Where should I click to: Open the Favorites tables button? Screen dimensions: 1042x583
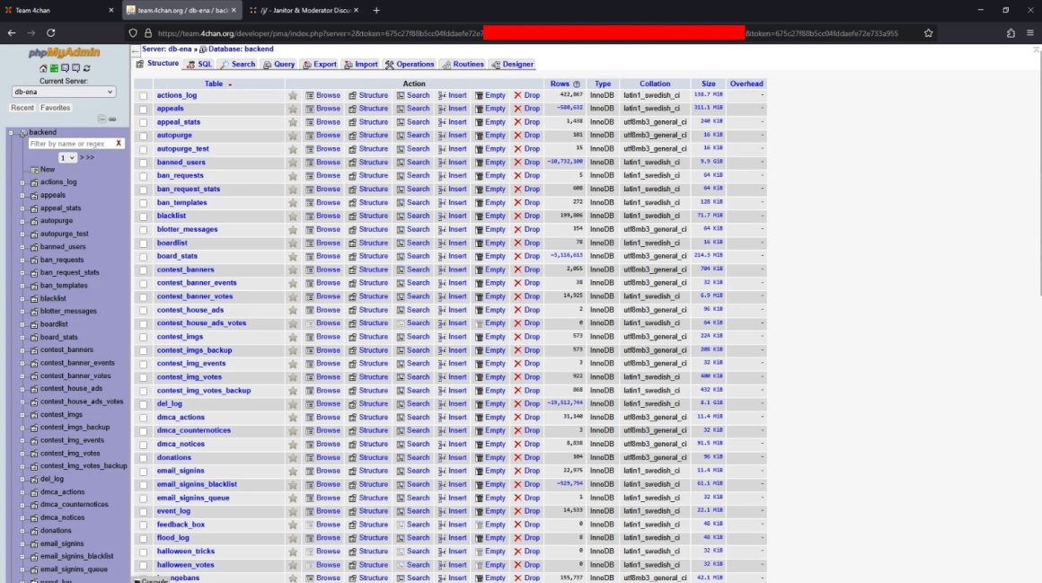click(x=55, y=108)
